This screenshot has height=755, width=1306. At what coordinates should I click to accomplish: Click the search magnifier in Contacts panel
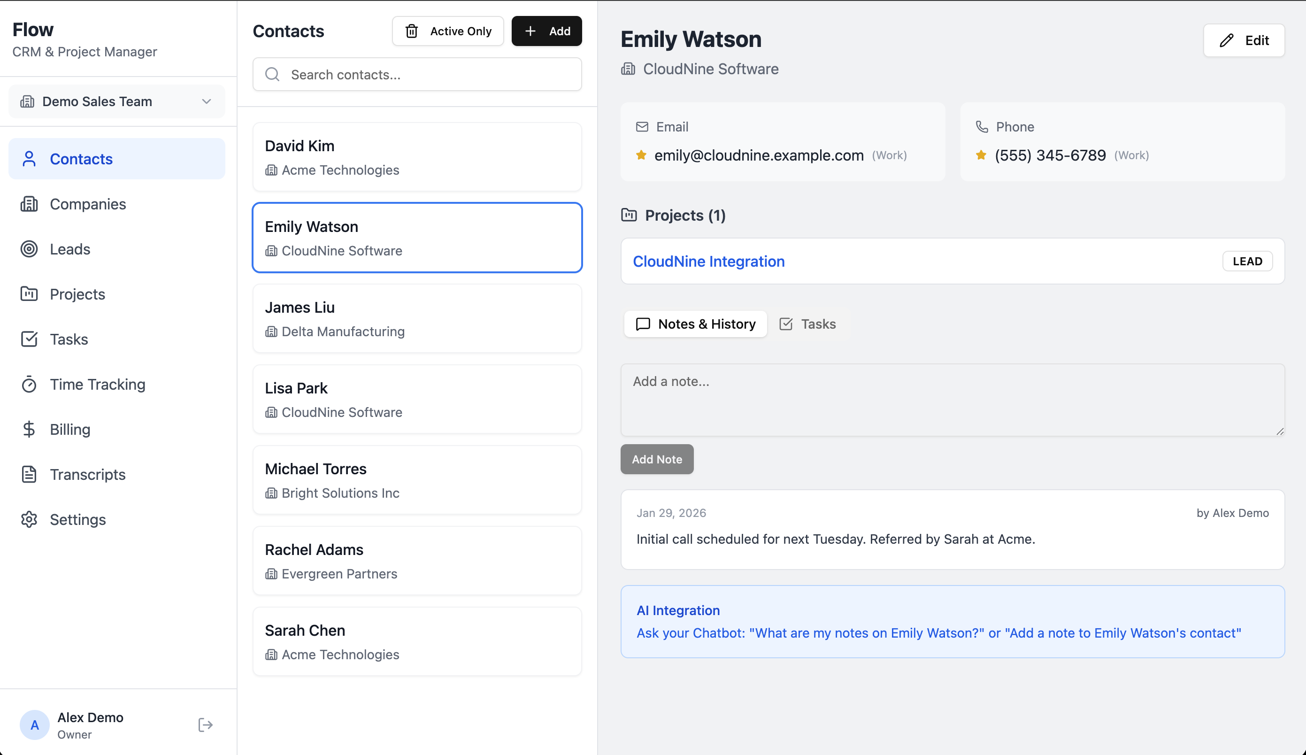click(x=272, y=75)
